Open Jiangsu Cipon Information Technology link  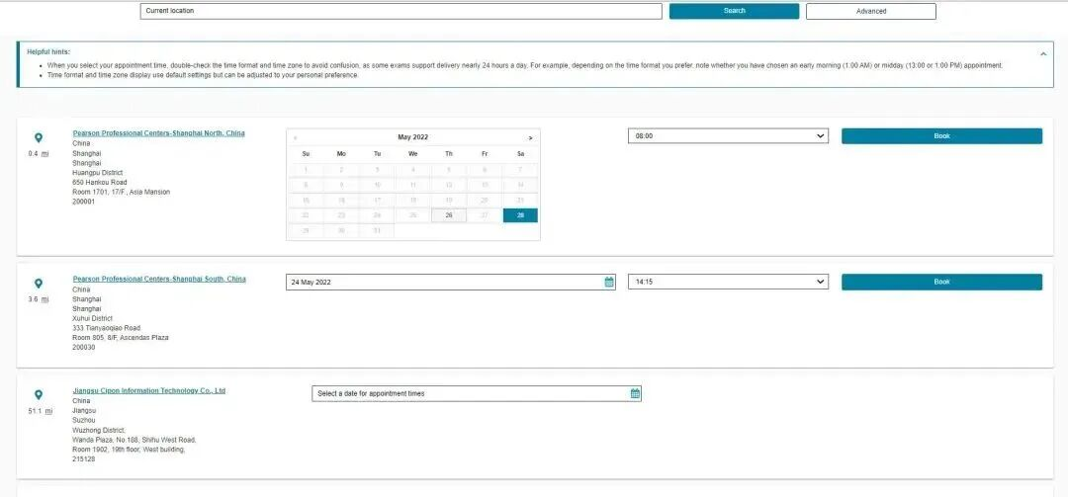(x=148, y=390)
